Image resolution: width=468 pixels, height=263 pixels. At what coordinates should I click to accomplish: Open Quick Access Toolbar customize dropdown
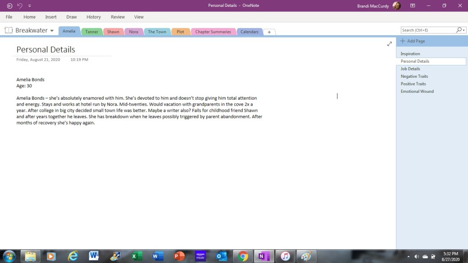point(30,6)
